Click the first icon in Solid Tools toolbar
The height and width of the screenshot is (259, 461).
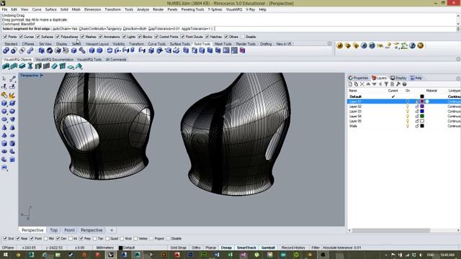coord(6,50)
